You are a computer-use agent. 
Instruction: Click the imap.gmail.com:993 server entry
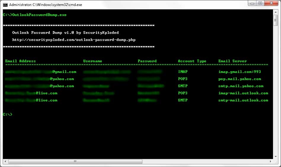point(240,72)
